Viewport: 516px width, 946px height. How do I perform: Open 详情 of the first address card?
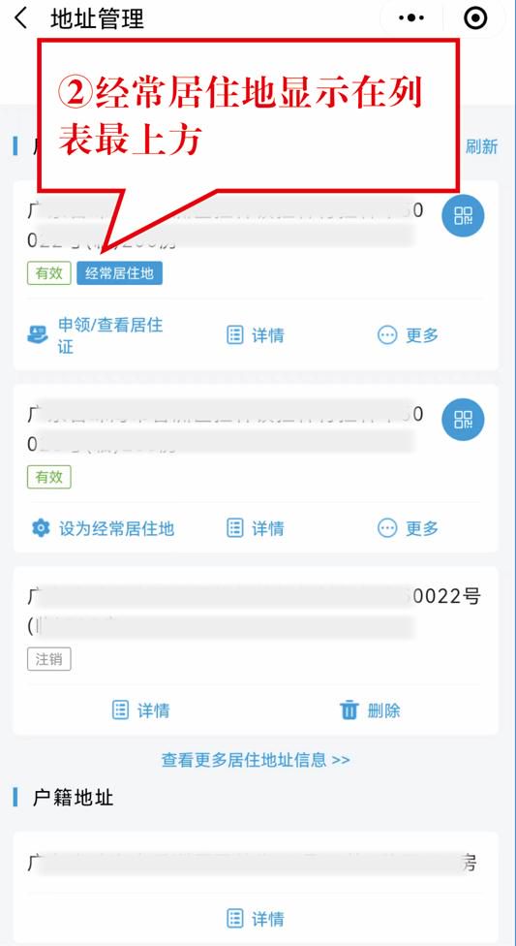[x=255, y=334]
